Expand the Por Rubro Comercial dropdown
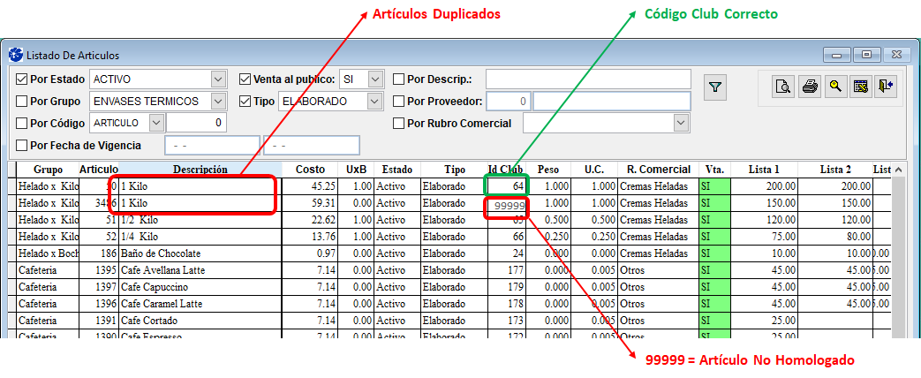The height and width of the screenshot is (378, 921). coord(681,123)
